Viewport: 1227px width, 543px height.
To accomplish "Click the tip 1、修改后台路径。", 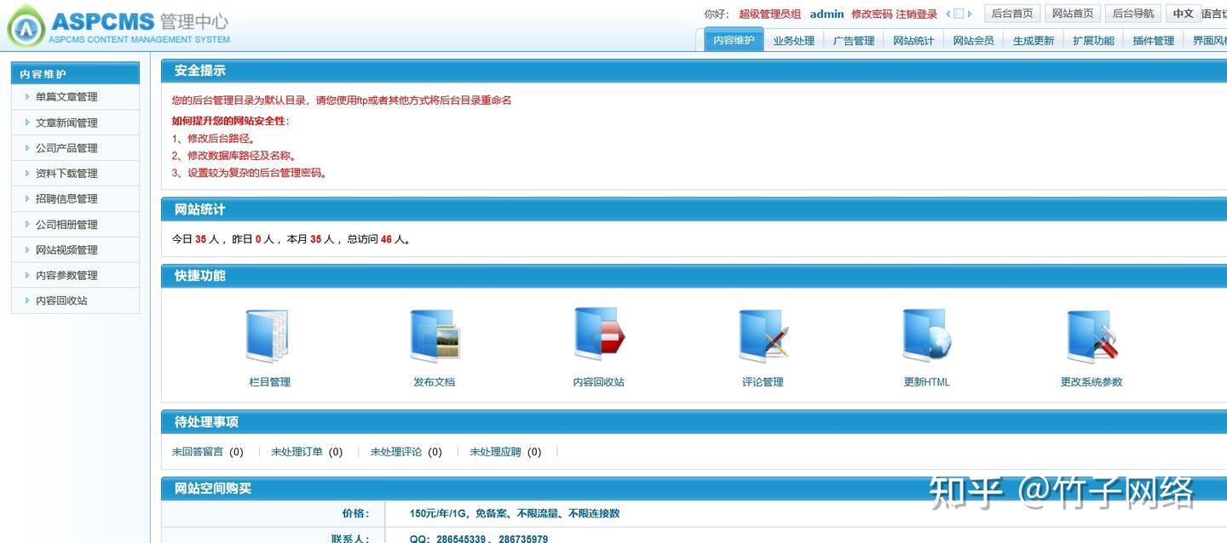I will click(x=214, y=139).
